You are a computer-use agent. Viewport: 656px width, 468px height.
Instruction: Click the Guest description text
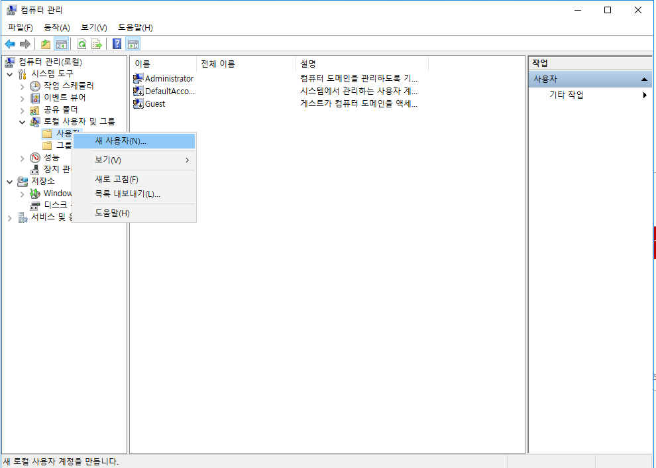click(358, 103)
